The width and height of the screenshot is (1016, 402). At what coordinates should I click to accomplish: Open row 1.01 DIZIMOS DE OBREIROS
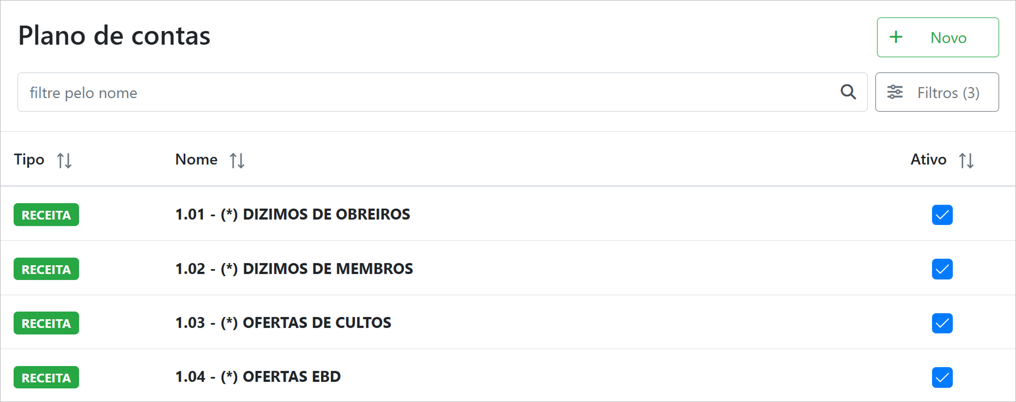pyautogui.click(x=293, y=214)
